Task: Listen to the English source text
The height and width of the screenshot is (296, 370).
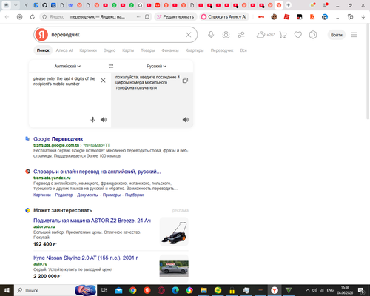Action: coord(104,120)
